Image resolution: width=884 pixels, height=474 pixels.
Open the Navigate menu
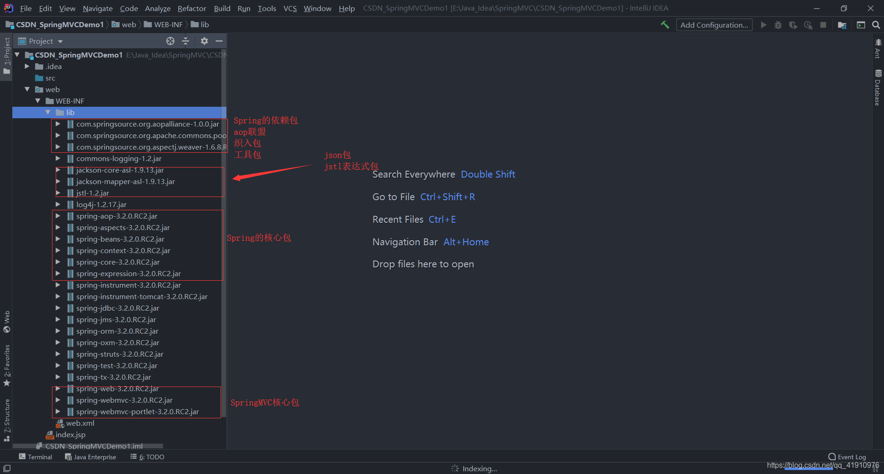click(98, 8)
